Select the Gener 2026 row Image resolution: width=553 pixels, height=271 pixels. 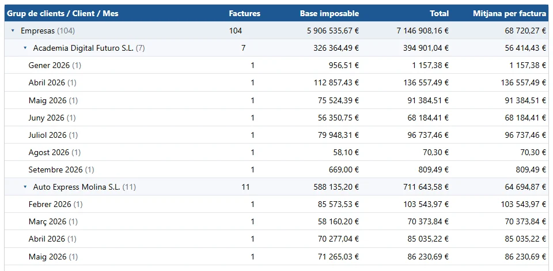(x=276, y=65)
